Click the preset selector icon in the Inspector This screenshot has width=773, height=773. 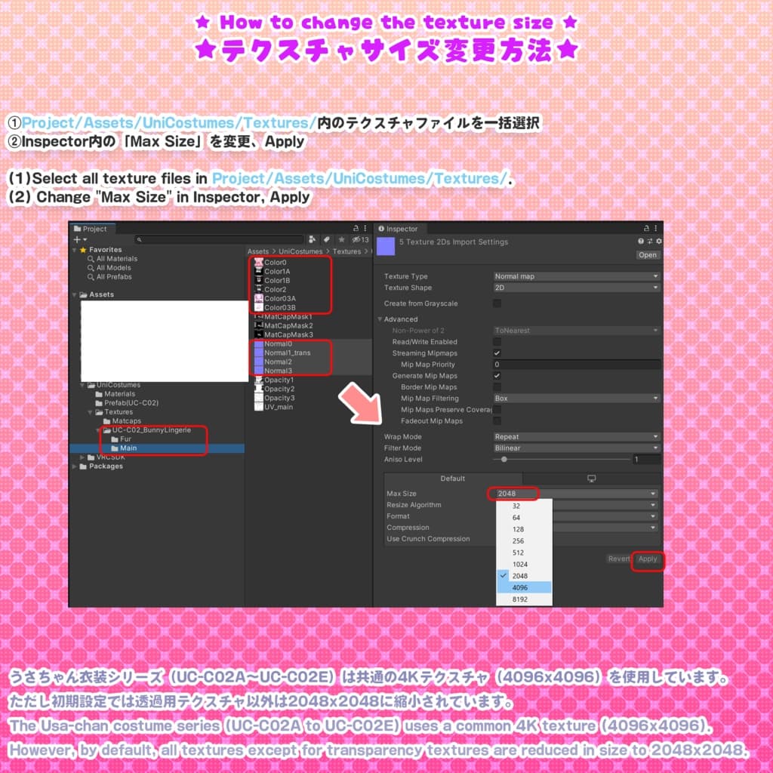click(x=648, y=242)
